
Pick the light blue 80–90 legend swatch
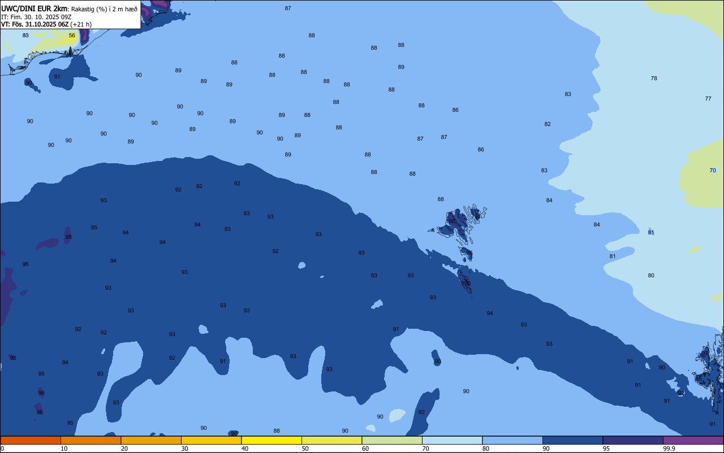tap(512, 440)
